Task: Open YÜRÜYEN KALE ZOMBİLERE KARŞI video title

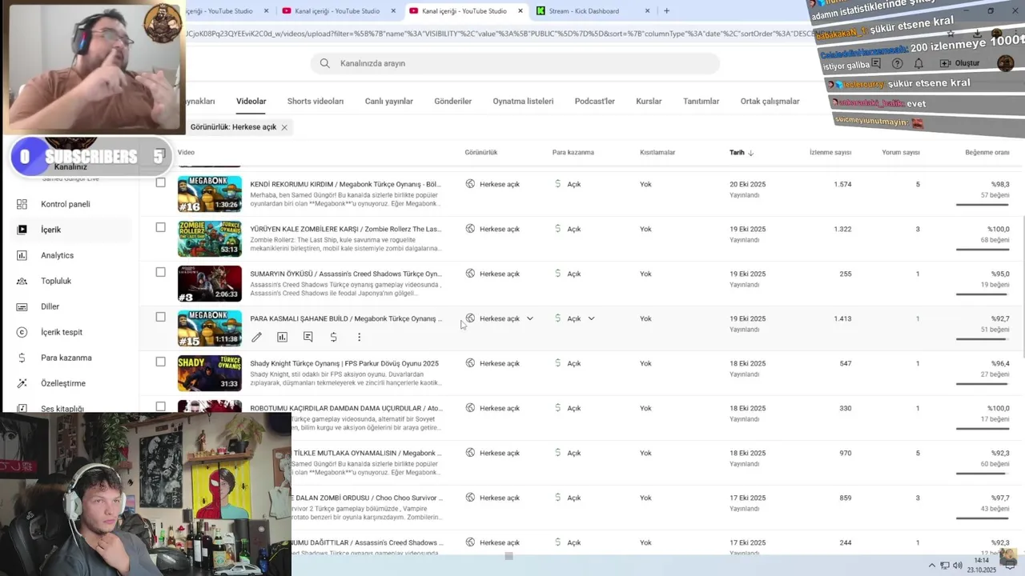Action: [345, 229]
